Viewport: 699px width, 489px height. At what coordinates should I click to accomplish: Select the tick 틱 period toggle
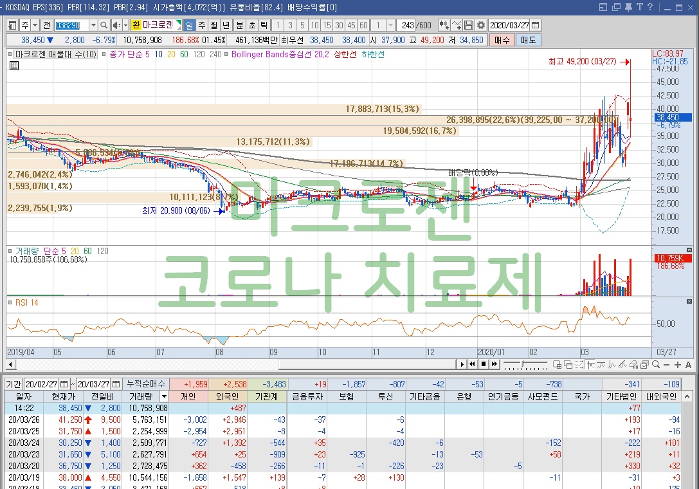264,26
